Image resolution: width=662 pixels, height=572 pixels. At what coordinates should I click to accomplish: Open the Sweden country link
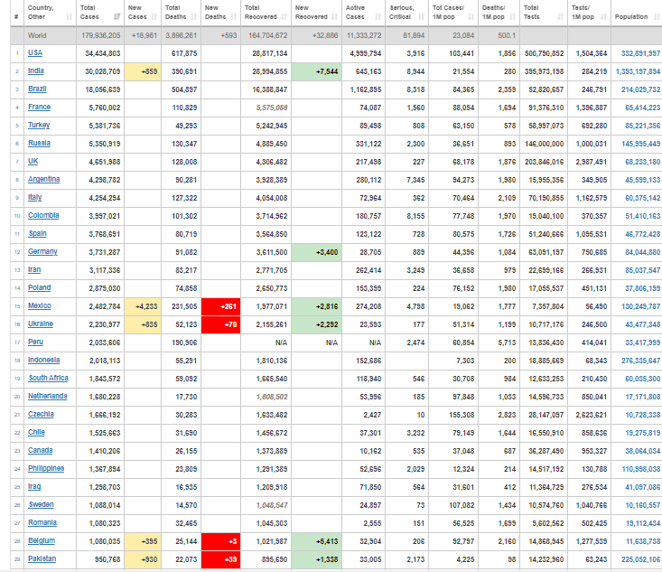click(41, 505)
